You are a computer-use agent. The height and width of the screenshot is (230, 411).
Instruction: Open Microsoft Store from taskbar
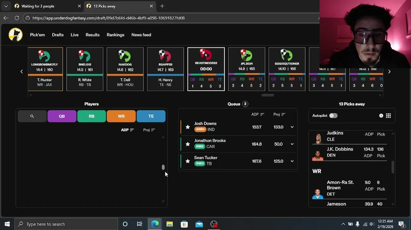tap(184, 224)
